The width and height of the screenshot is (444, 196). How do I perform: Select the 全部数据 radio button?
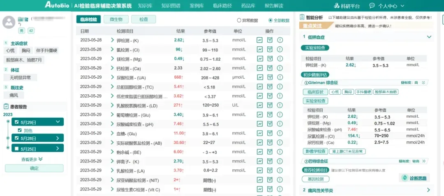270,20
